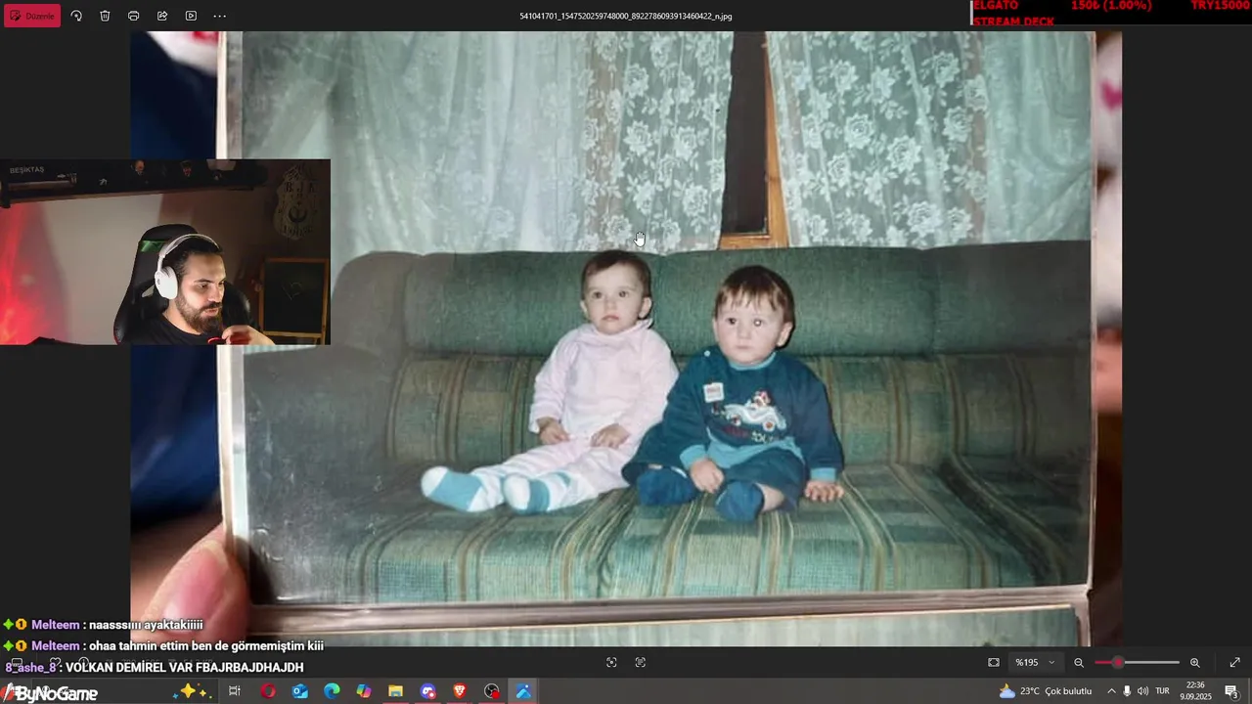Open the volume speaker tray icon
Viewport: 1252px width, 704px height.
click(1142, 691)
